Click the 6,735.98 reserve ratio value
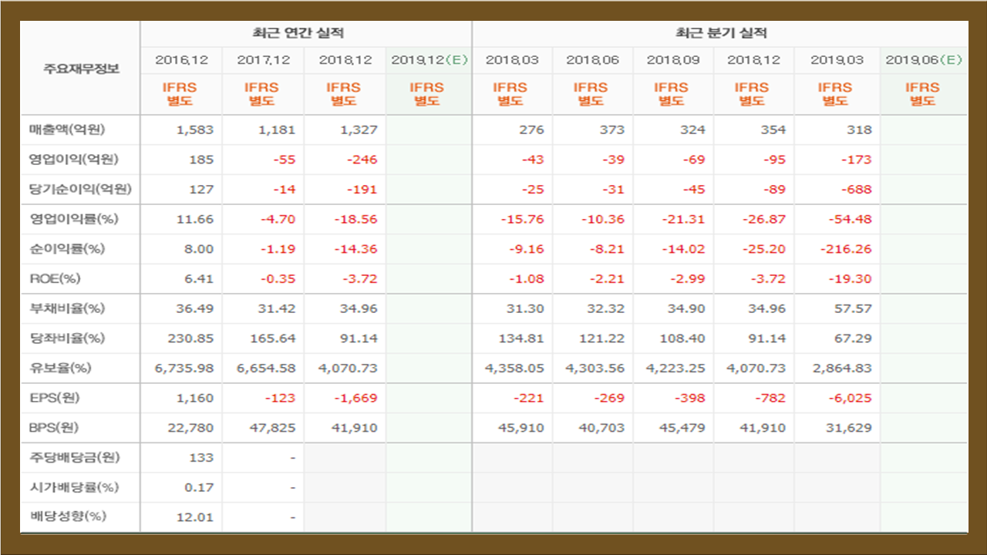This screenshot has width=987, height=555. 185,368
